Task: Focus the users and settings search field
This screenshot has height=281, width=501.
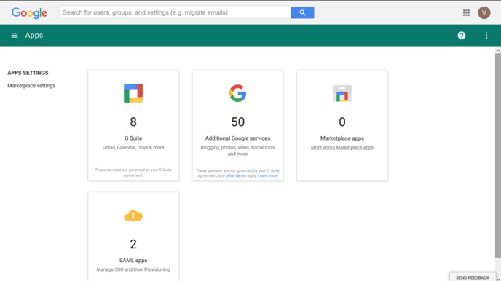Action: (x=175, y=13)
